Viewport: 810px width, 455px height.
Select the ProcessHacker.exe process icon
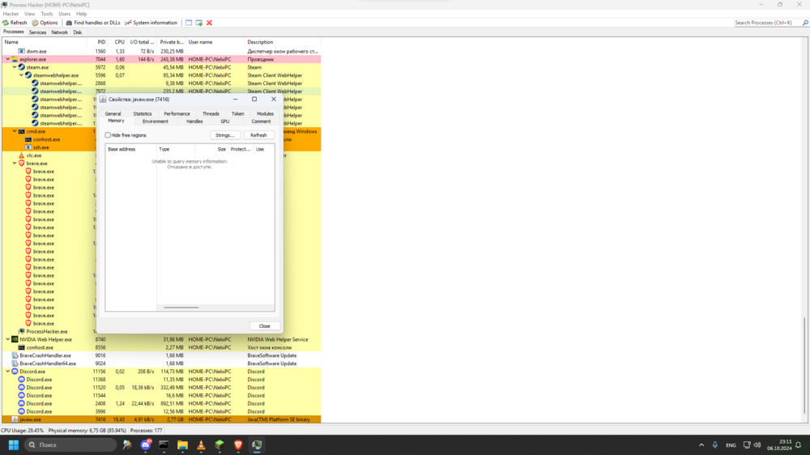[x=22, y=332]
